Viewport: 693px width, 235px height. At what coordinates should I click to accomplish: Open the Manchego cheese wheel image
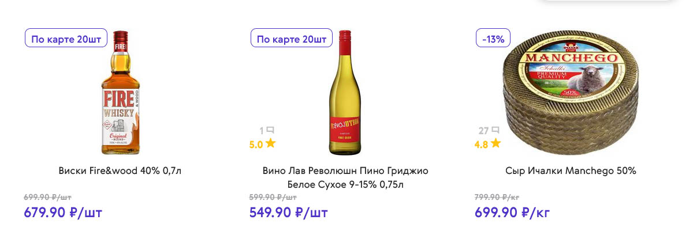click(571, 92)
